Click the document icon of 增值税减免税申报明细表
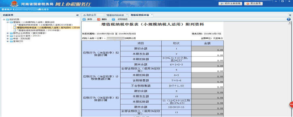 tap(15, 30)
